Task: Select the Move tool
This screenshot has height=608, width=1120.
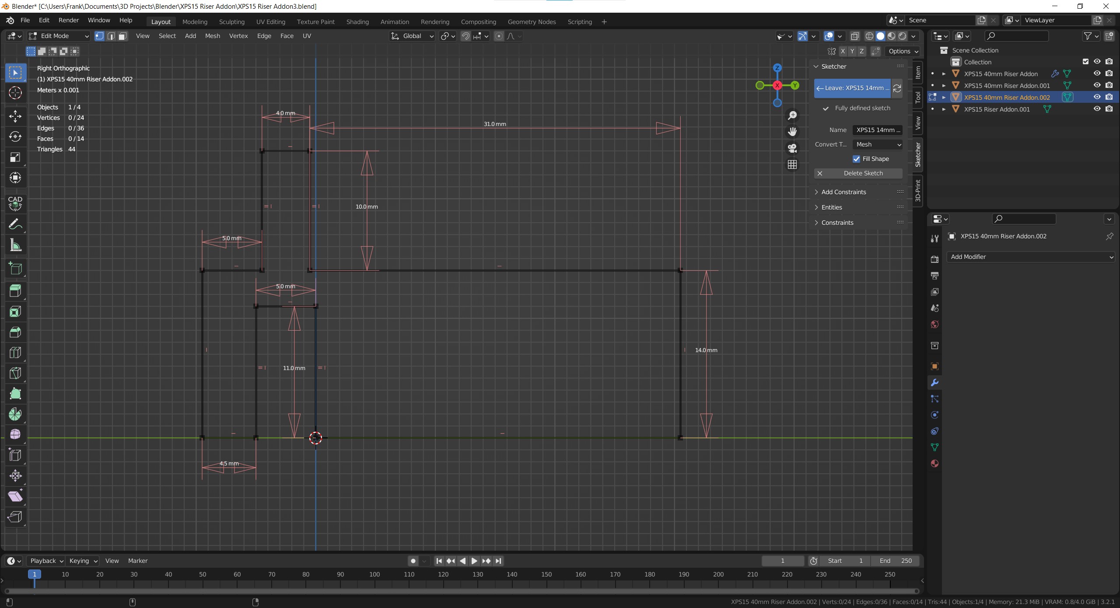Action: coord(15,116)
